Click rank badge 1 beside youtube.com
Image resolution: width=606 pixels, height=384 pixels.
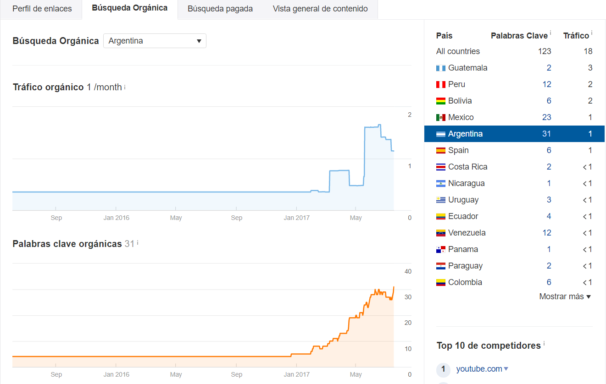(443, 369)
